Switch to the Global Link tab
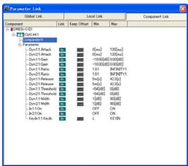The width and height of the screenshot is (188, 166). [x=33, y=16]
